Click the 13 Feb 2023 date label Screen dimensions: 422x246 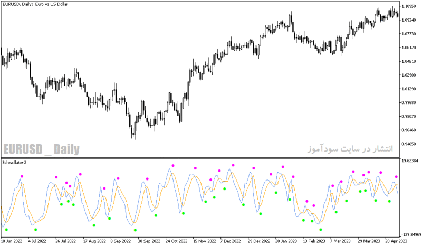coord(314,241)
